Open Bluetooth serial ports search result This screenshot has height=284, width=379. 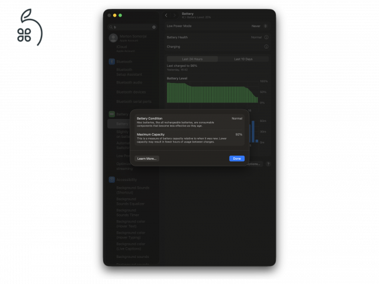(134, 101)
